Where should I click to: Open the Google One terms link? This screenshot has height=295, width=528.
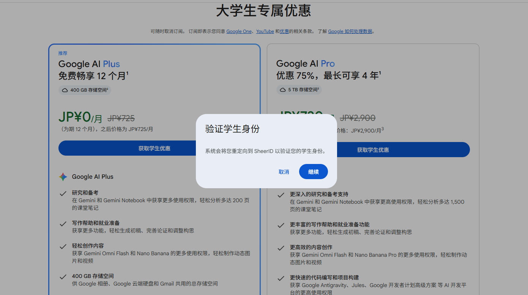coord(239,31)
